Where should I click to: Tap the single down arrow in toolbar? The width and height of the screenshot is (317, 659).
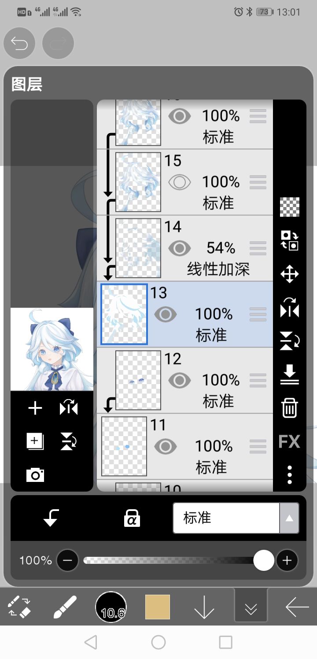(204, 607)
